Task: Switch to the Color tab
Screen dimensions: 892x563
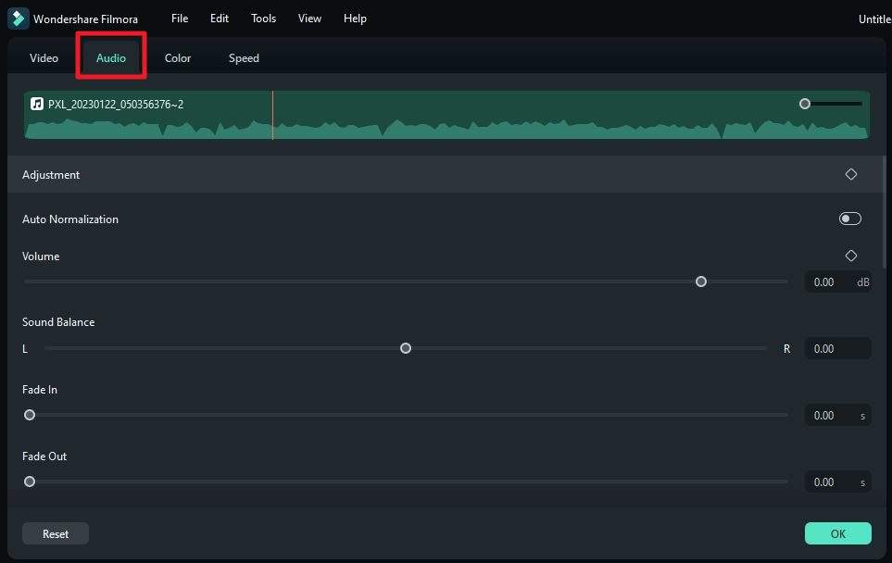Action: click(178, 58)
